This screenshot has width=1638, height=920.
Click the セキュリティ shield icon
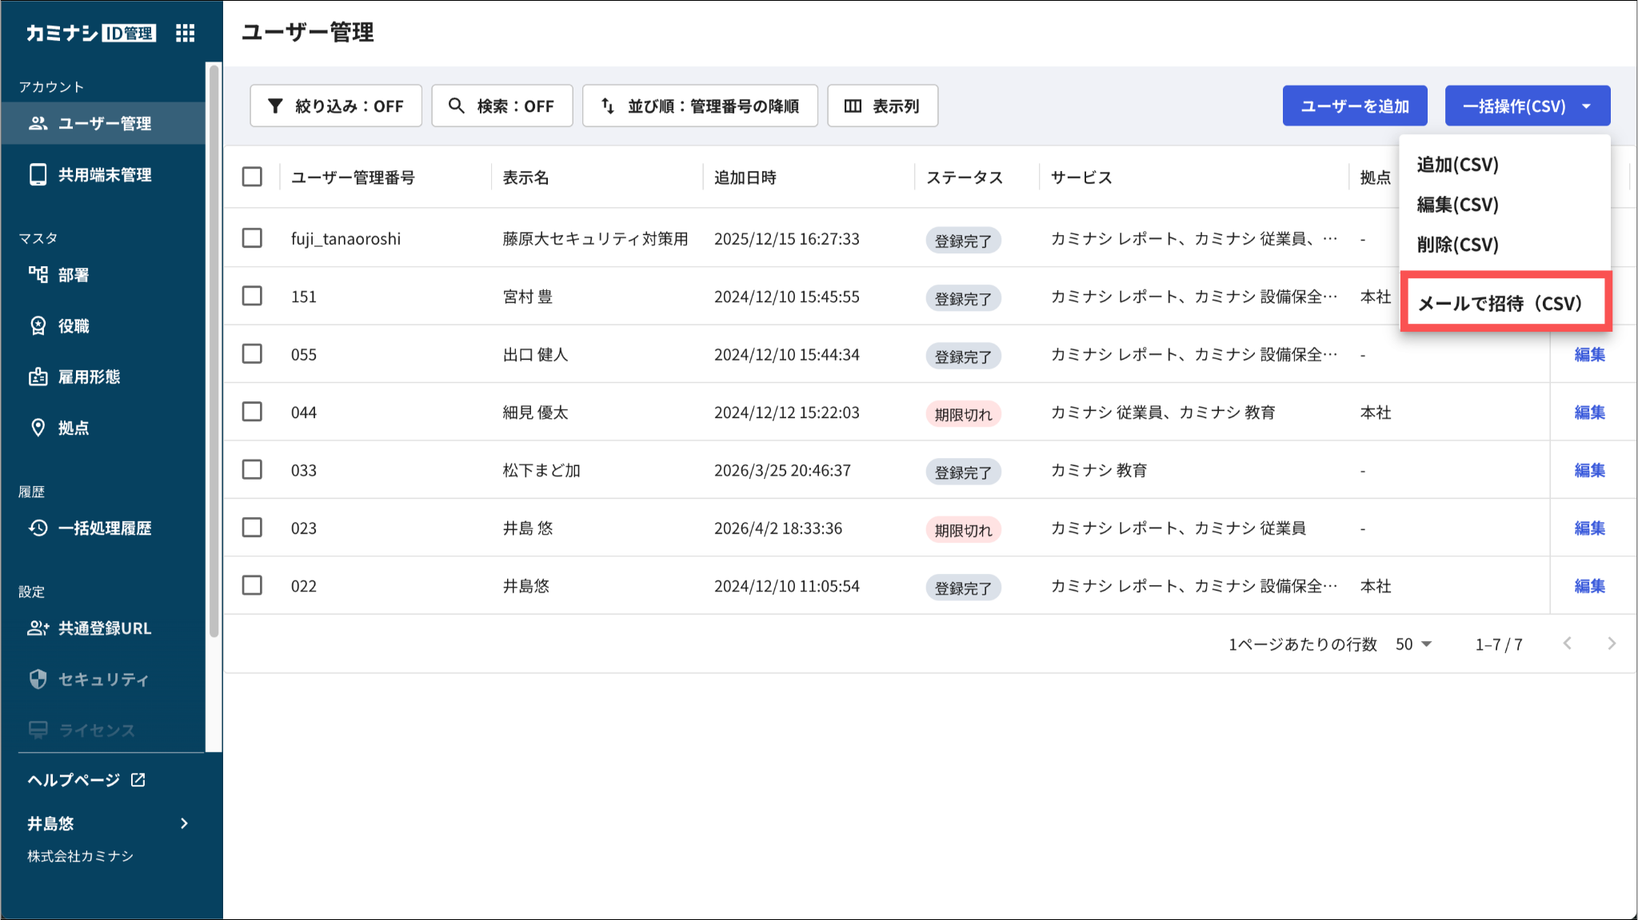pos(38,679)
